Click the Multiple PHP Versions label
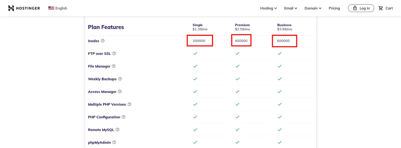This screenshot has width=401, height=148. (x=107, y=104)
